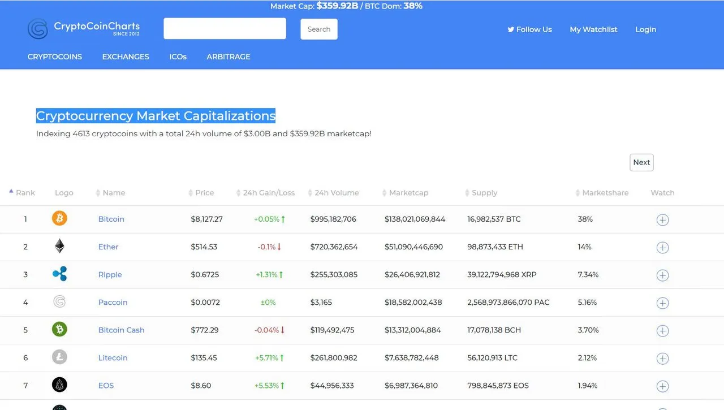Click the Logo column header
Image resolution: width=724 pixels, height=410 pixels.
pyautogui.click(x=64, y=193)
